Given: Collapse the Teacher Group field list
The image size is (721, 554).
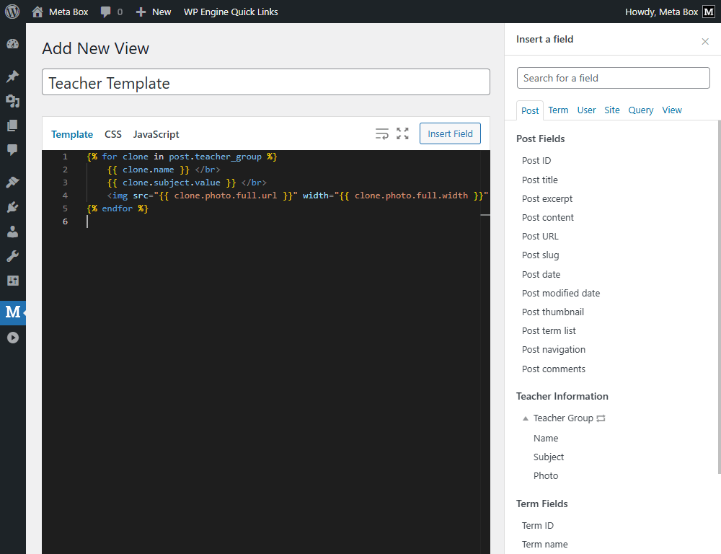Looking at the screenshot, I should click(526, 418).
